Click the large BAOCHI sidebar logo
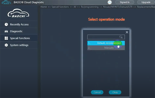 click(18, 13)
